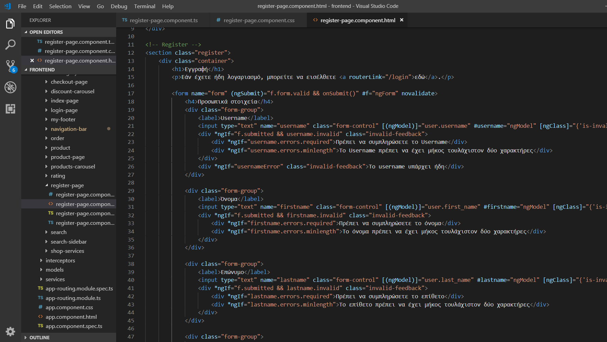Image resolution: width=607 pixels, height=342 pixels.
Task: Open the Edit menu
Action: 38,6
